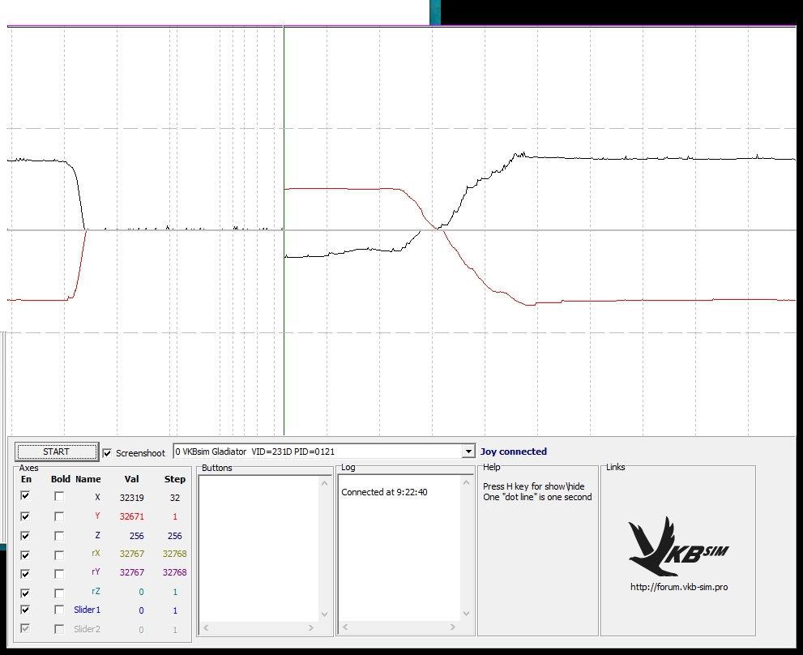Open the forum.vkb-sim.pro link
The height and width of the screenshot is (655, 803).
pos(678,587)
